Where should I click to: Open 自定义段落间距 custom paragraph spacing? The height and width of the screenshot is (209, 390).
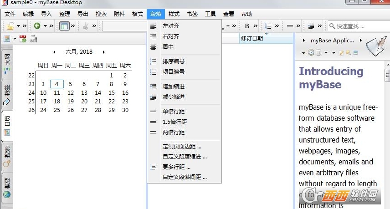click(x=185, y=177)
